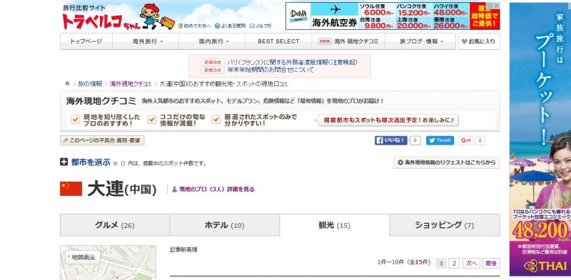Expand the 都市を選ぶ city selector
This screenshot has height=280, width=571.
pos(91,162)
